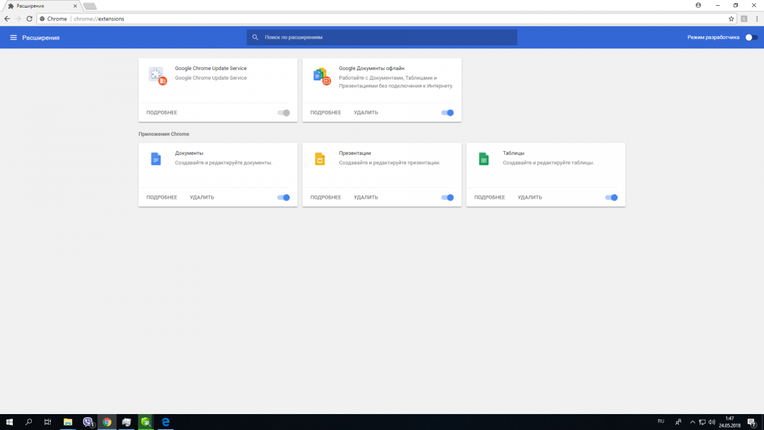The height and width of the screenshot is (430, 764).
Task: Click the green Таблицы app icon
Action: click(x=484, y=159)
